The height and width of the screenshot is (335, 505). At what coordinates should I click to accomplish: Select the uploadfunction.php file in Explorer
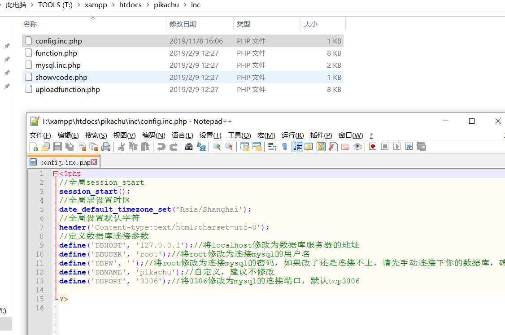click(183, 90)
